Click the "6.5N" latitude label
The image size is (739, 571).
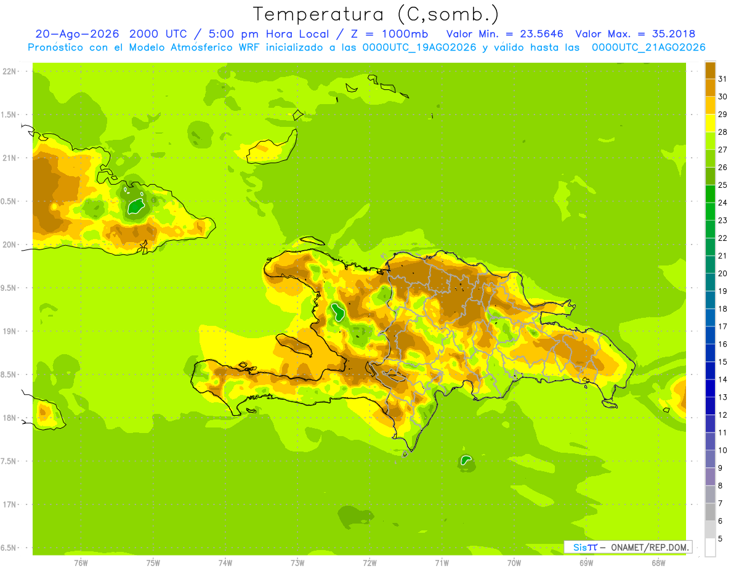(9, 548)
